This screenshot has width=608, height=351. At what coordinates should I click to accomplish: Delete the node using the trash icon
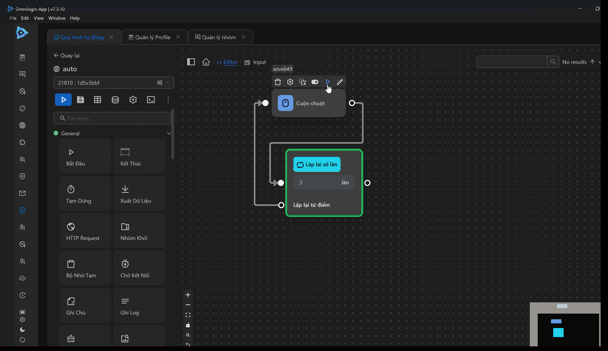pyautogui.click(x=278, y=82)
